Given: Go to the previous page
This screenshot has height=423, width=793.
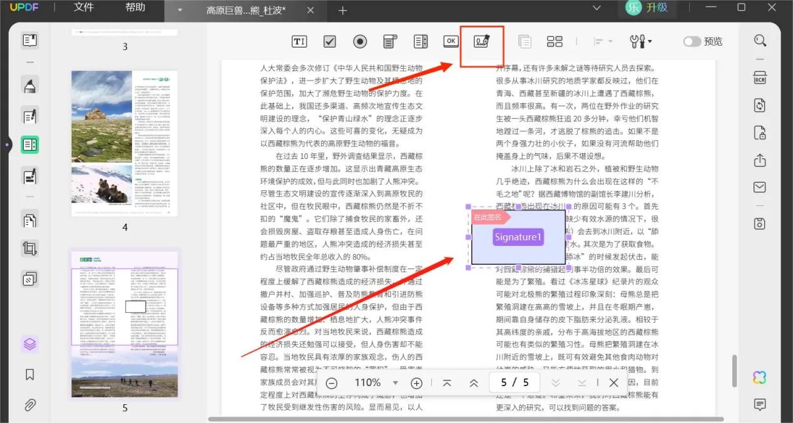Looking at the screenshot, I should [x=474, y=383].
